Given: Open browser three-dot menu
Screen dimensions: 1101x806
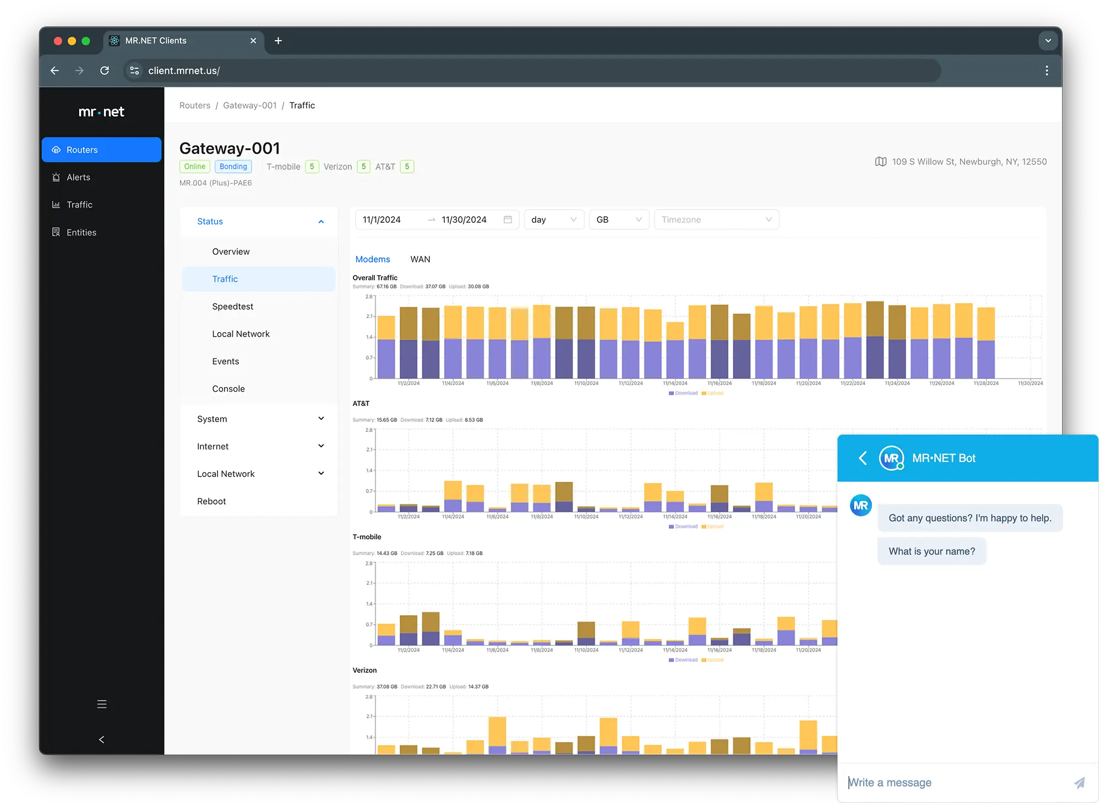Looking at the screenshot, I should 1047,70.
